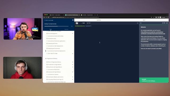
Task: Open Live exercise: Declarative applications
Action: (57, 41)
